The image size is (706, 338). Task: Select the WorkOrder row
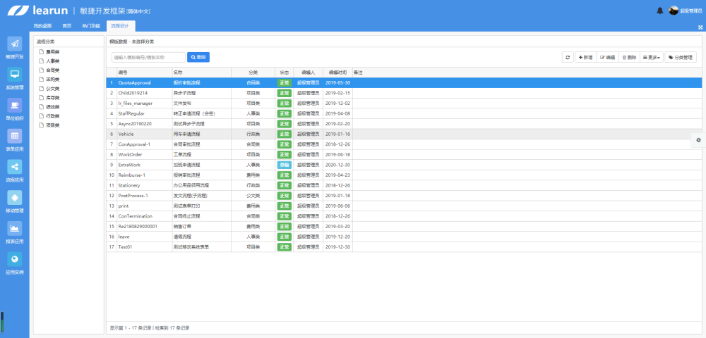tap(404, 154)
